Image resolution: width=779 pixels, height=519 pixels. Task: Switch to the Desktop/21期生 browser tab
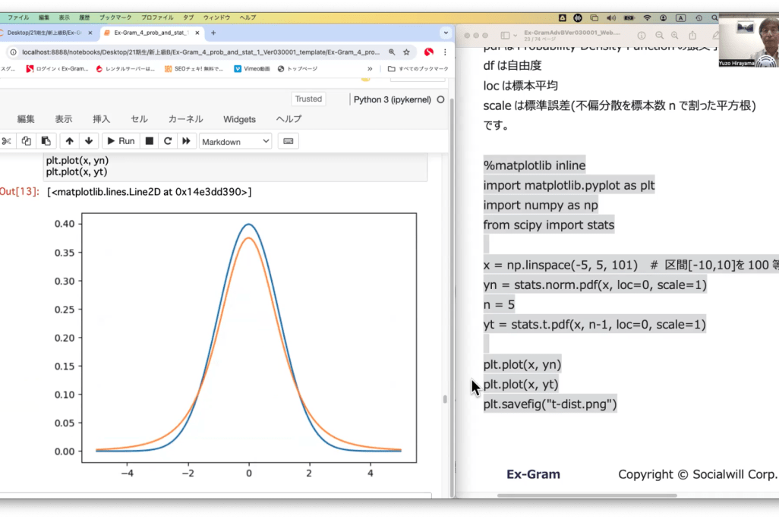pyautogui.click(x=46, y=33)
